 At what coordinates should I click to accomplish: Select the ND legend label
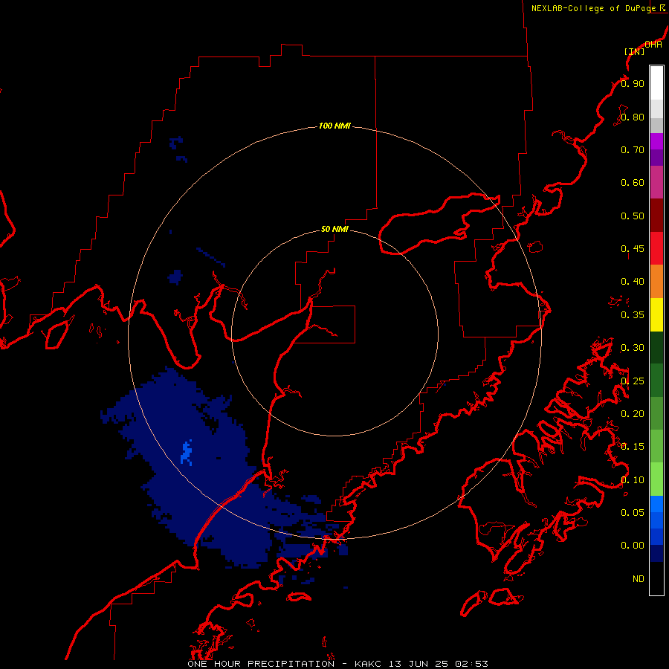[639, 579]
